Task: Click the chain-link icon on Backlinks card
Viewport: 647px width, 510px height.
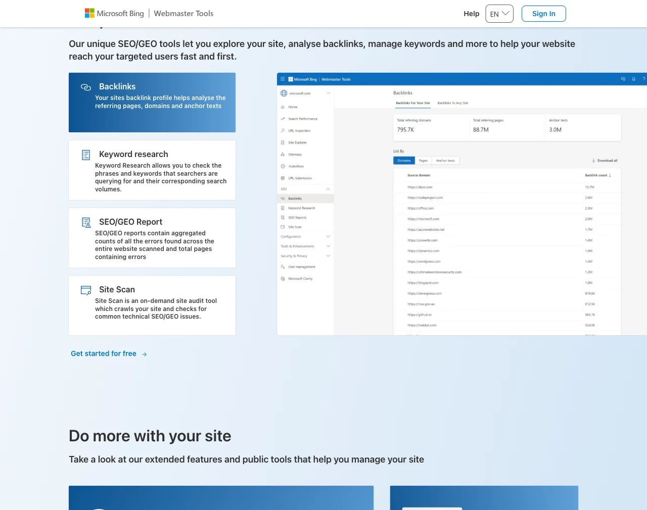Action: (x=86, y=87)
